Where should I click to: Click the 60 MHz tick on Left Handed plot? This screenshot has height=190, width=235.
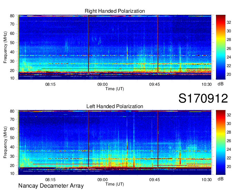[x=12, y=129]
